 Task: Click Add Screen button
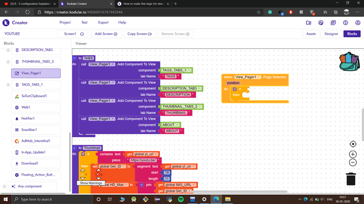pyautogui.click(x=106, y=34)
